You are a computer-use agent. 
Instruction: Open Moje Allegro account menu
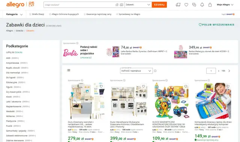pyautogui.click(x=225, y=5)
